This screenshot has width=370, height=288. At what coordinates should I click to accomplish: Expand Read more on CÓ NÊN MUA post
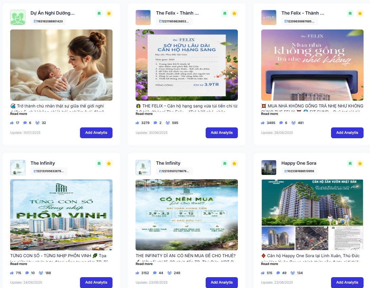coord(144,264)
